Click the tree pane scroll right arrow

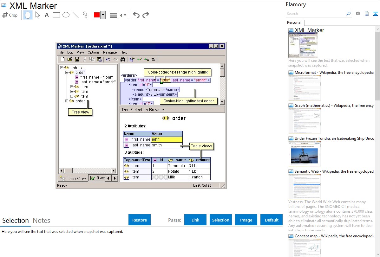pyautogui.click(x=114, y=171)
